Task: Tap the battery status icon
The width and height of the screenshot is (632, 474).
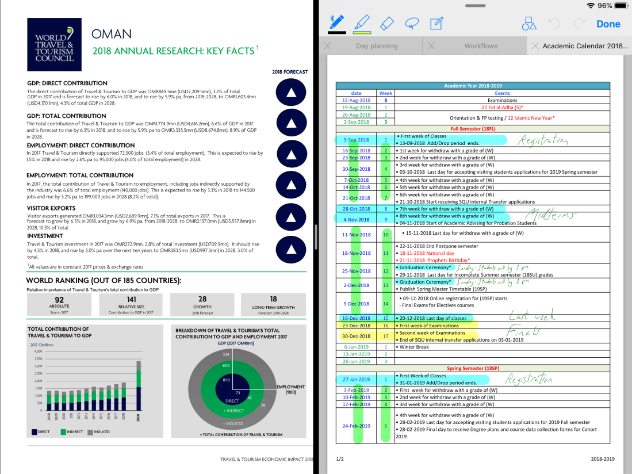Action: 621,5
